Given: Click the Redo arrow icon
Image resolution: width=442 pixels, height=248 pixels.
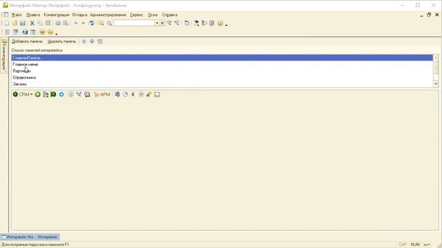Looking at the screenshot, I should pyautogui.click(x=83, y=23).
